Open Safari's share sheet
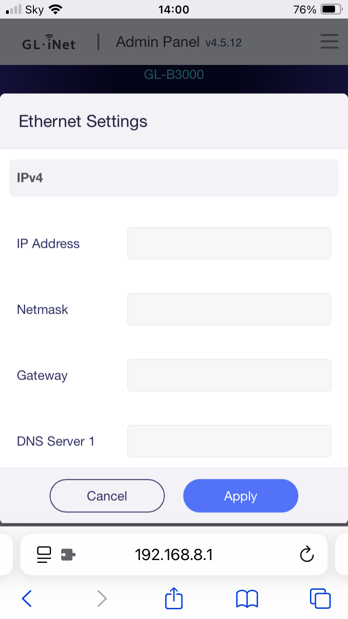The width and height of the screenshot is (348, 619). click(174, 599)
